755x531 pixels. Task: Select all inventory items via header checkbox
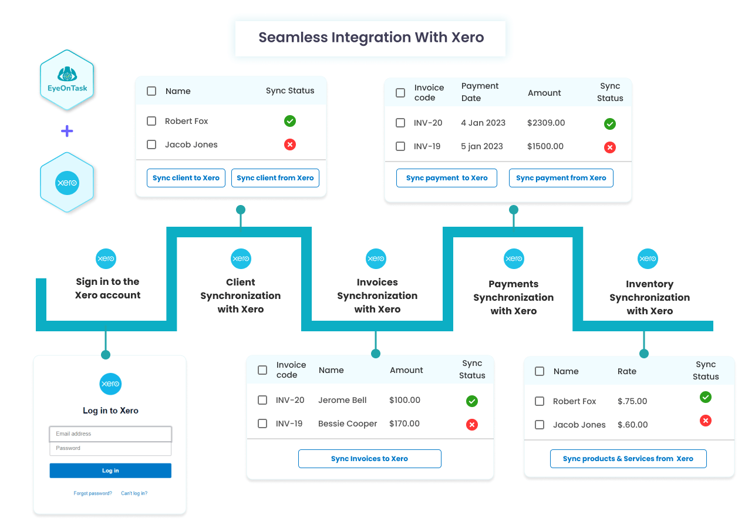click(540, 371)
